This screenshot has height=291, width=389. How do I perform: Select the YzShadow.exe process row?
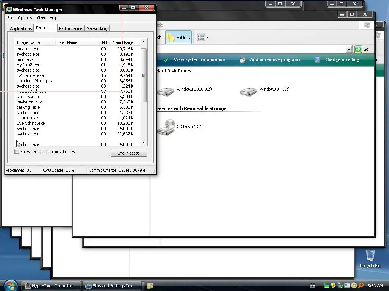(x=77, y=75)
